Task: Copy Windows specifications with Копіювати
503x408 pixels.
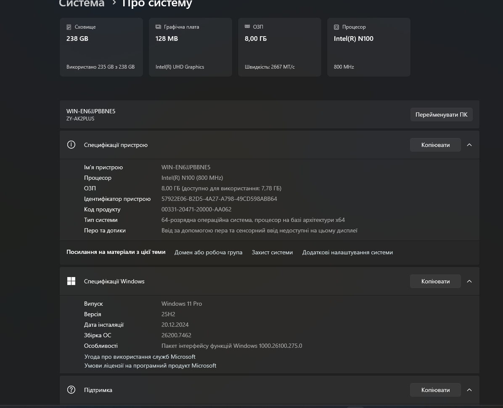Action: pyautogui.click(x=435, y=281)
